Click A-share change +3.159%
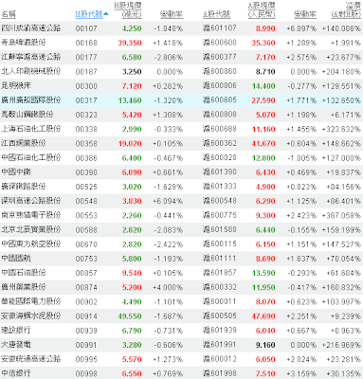This screenshot has width=363, height=379. tap(301, 373)
